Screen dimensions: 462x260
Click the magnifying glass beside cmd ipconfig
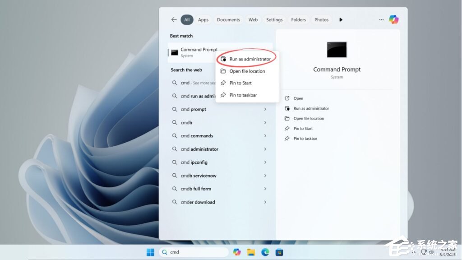point(174,162)
